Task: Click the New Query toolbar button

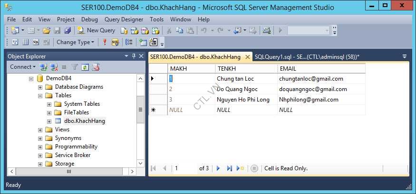Action: pyautogui.click(x=97, y=30)
